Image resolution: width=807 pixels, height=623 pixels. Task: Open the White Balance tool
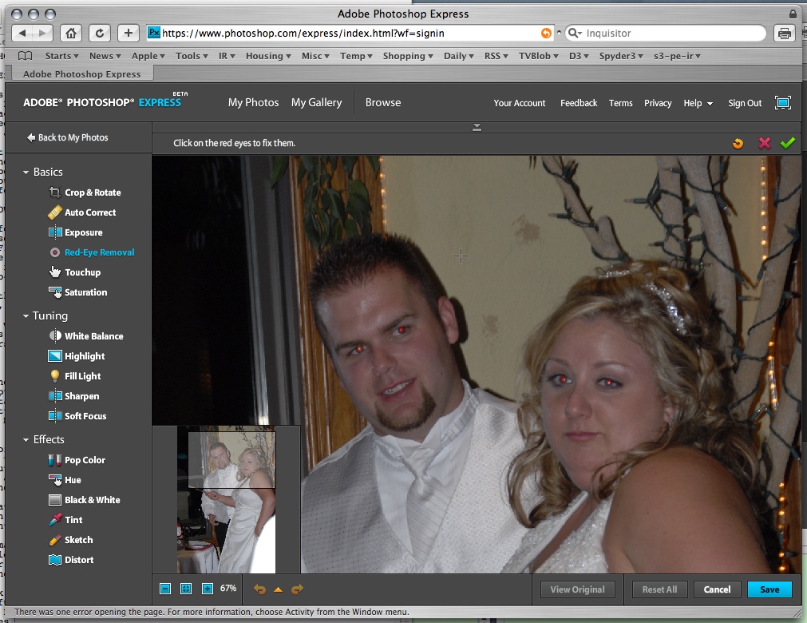click(x=93, y=336)
